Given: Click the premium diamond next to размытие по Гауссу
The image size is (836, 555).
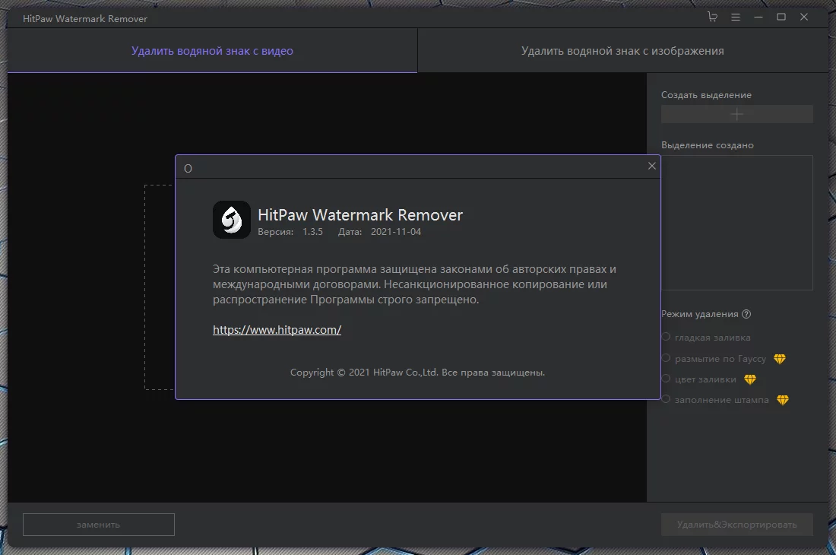Looking at the screenshot, I should (x=780, y=359).
